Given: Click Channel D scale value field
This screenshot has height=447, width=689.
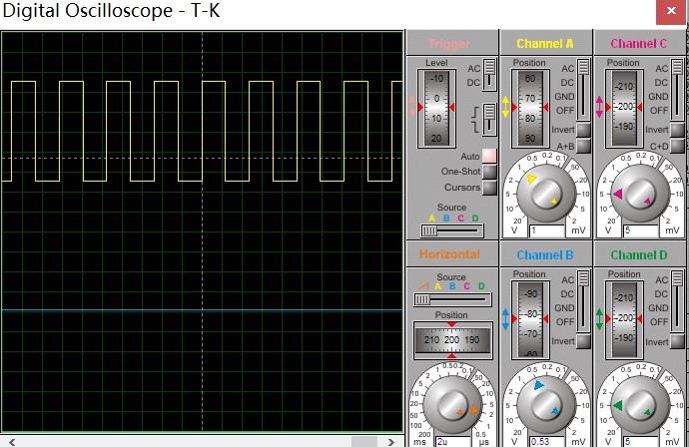Looking at the screenshot, I should click(x=641, y=441).
